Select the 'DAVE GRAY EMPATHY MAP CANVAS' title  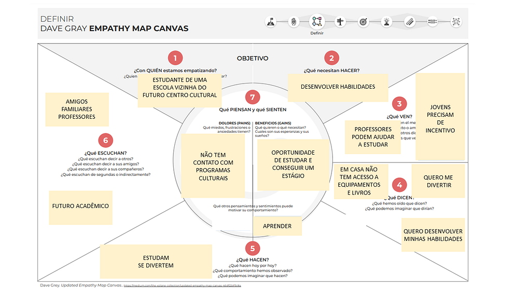tap(115, 29)
